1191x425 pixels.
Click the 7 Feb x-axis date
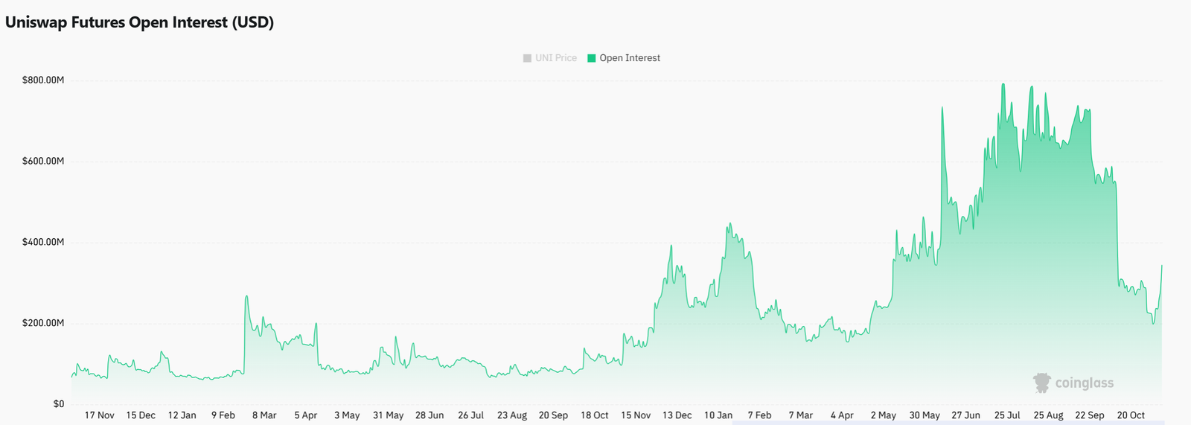(x=760, y=415)
